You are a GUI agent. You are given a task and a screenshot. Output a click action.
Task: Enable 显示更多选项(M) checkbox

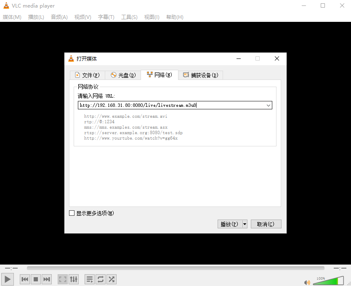pos(72,213)
